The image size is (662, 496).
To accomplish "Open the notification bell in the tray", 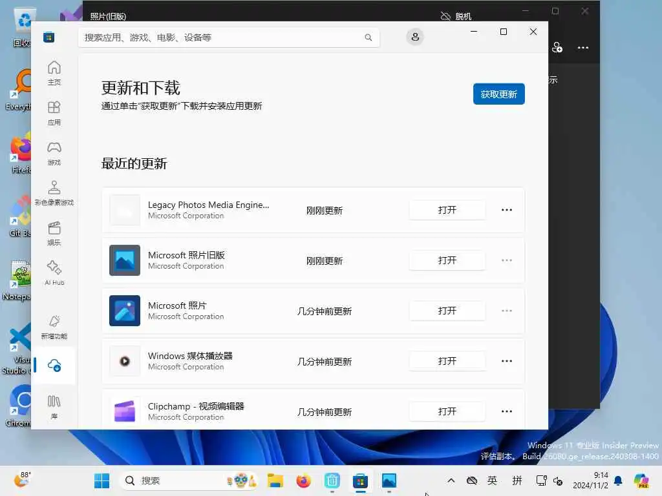I will point(618,480).
